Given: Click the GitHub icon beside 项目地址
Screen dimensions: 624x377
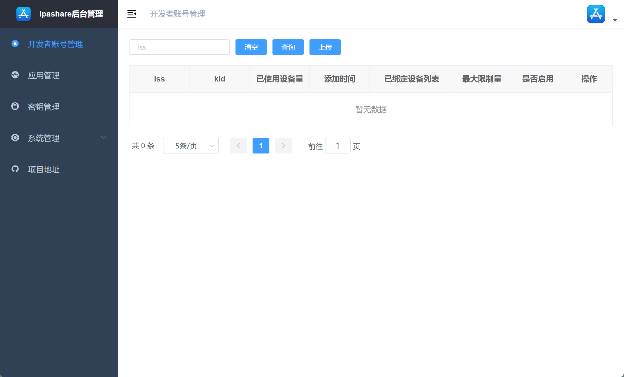Looking at the screenshot, I should 15,169.
